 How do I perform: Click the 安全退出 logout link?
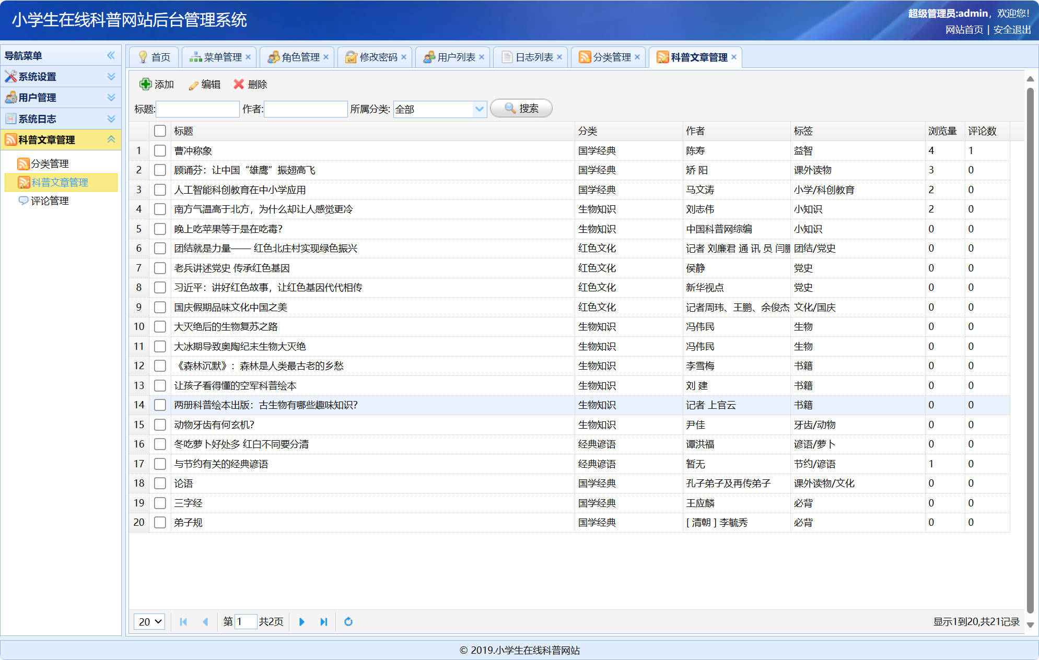[x=1011, y=30]
